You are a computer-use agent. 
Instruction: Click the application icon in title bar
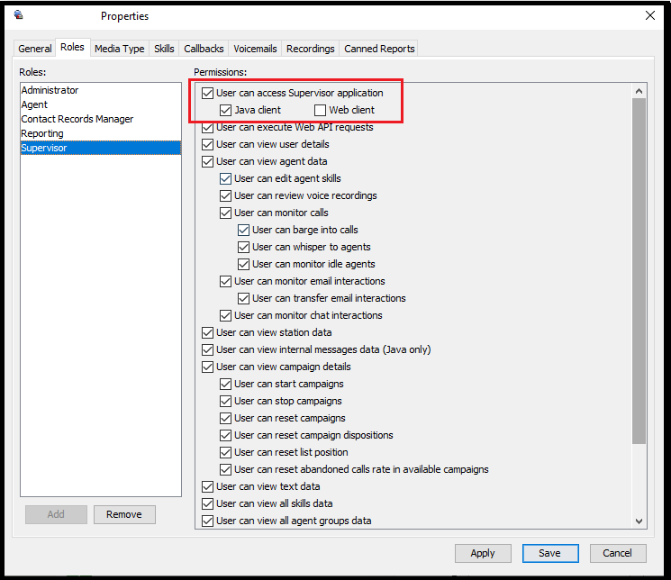pos(18,15)
